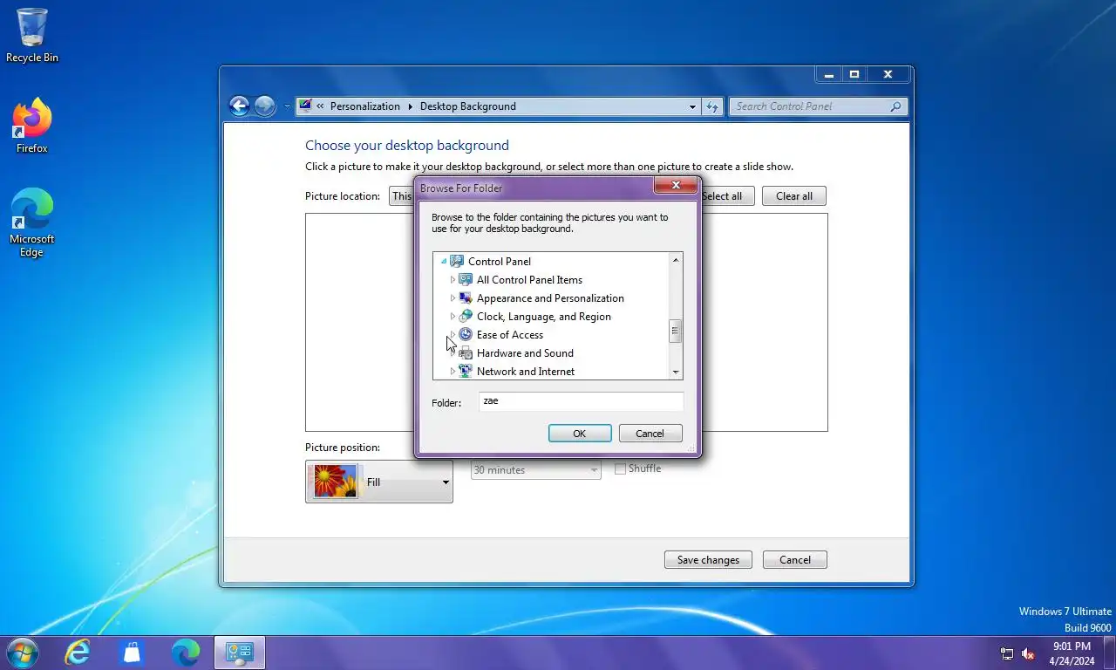Click Desktop Background in the breadcrumb
Image resolution: width=1116 pixels, height=670 pixels.
pyautogui.click(x=468, y=106)
